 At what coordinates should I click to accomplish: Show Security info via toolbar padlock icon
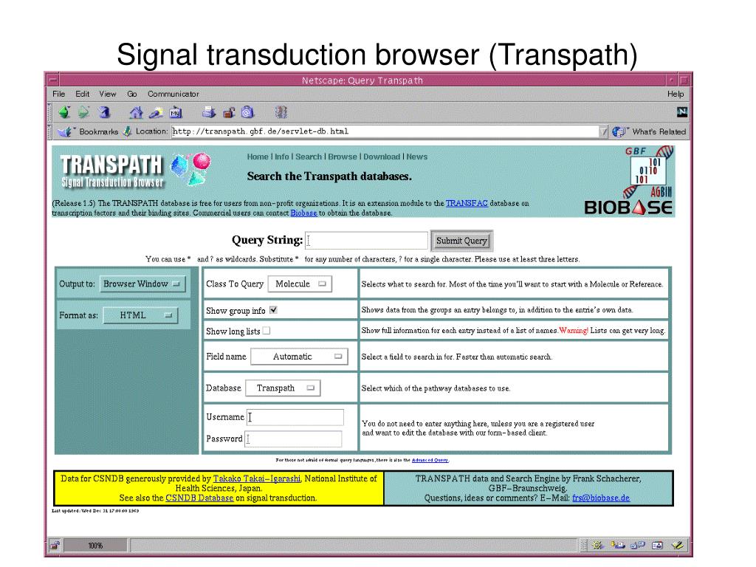point(229,112)
